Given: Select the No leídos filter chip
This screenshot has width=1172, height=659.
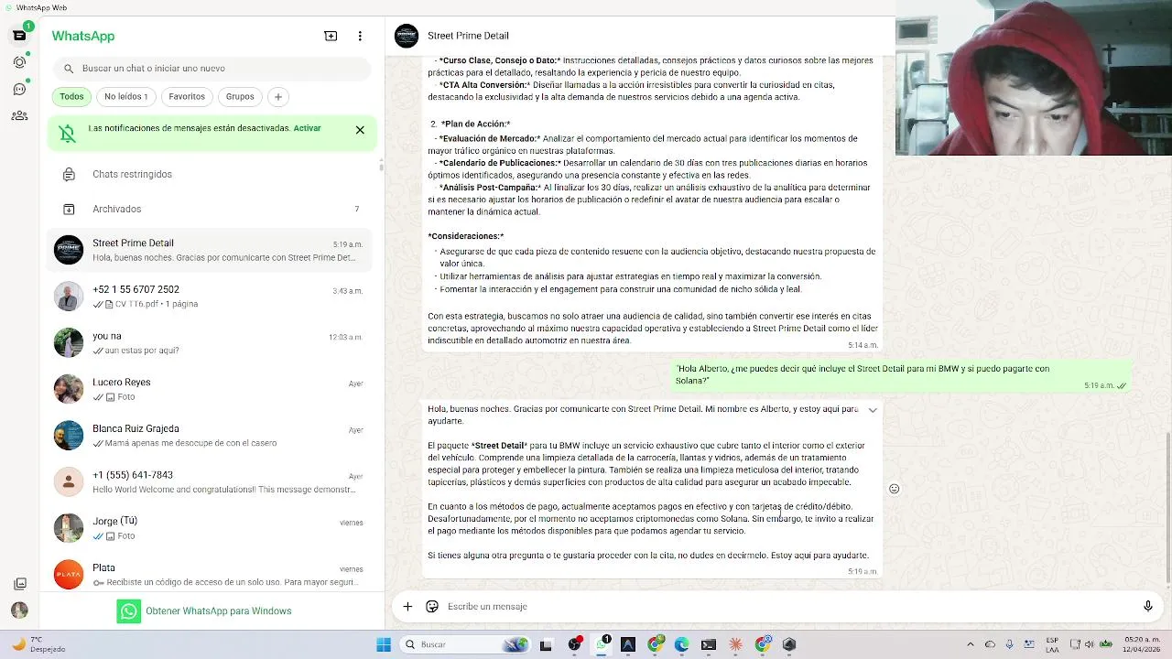Looking at the screenshot, I should 125,96.
